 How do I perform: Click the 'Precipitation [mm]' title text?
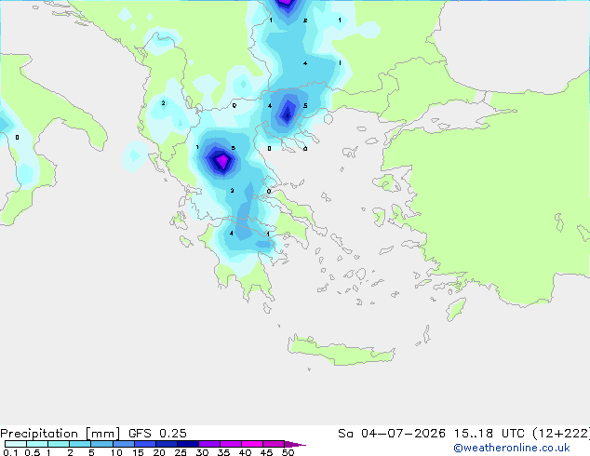60,434
